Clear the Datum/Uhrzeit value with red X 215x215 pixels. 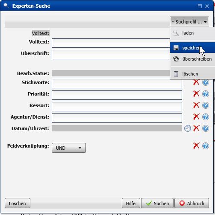pos(196,128)
